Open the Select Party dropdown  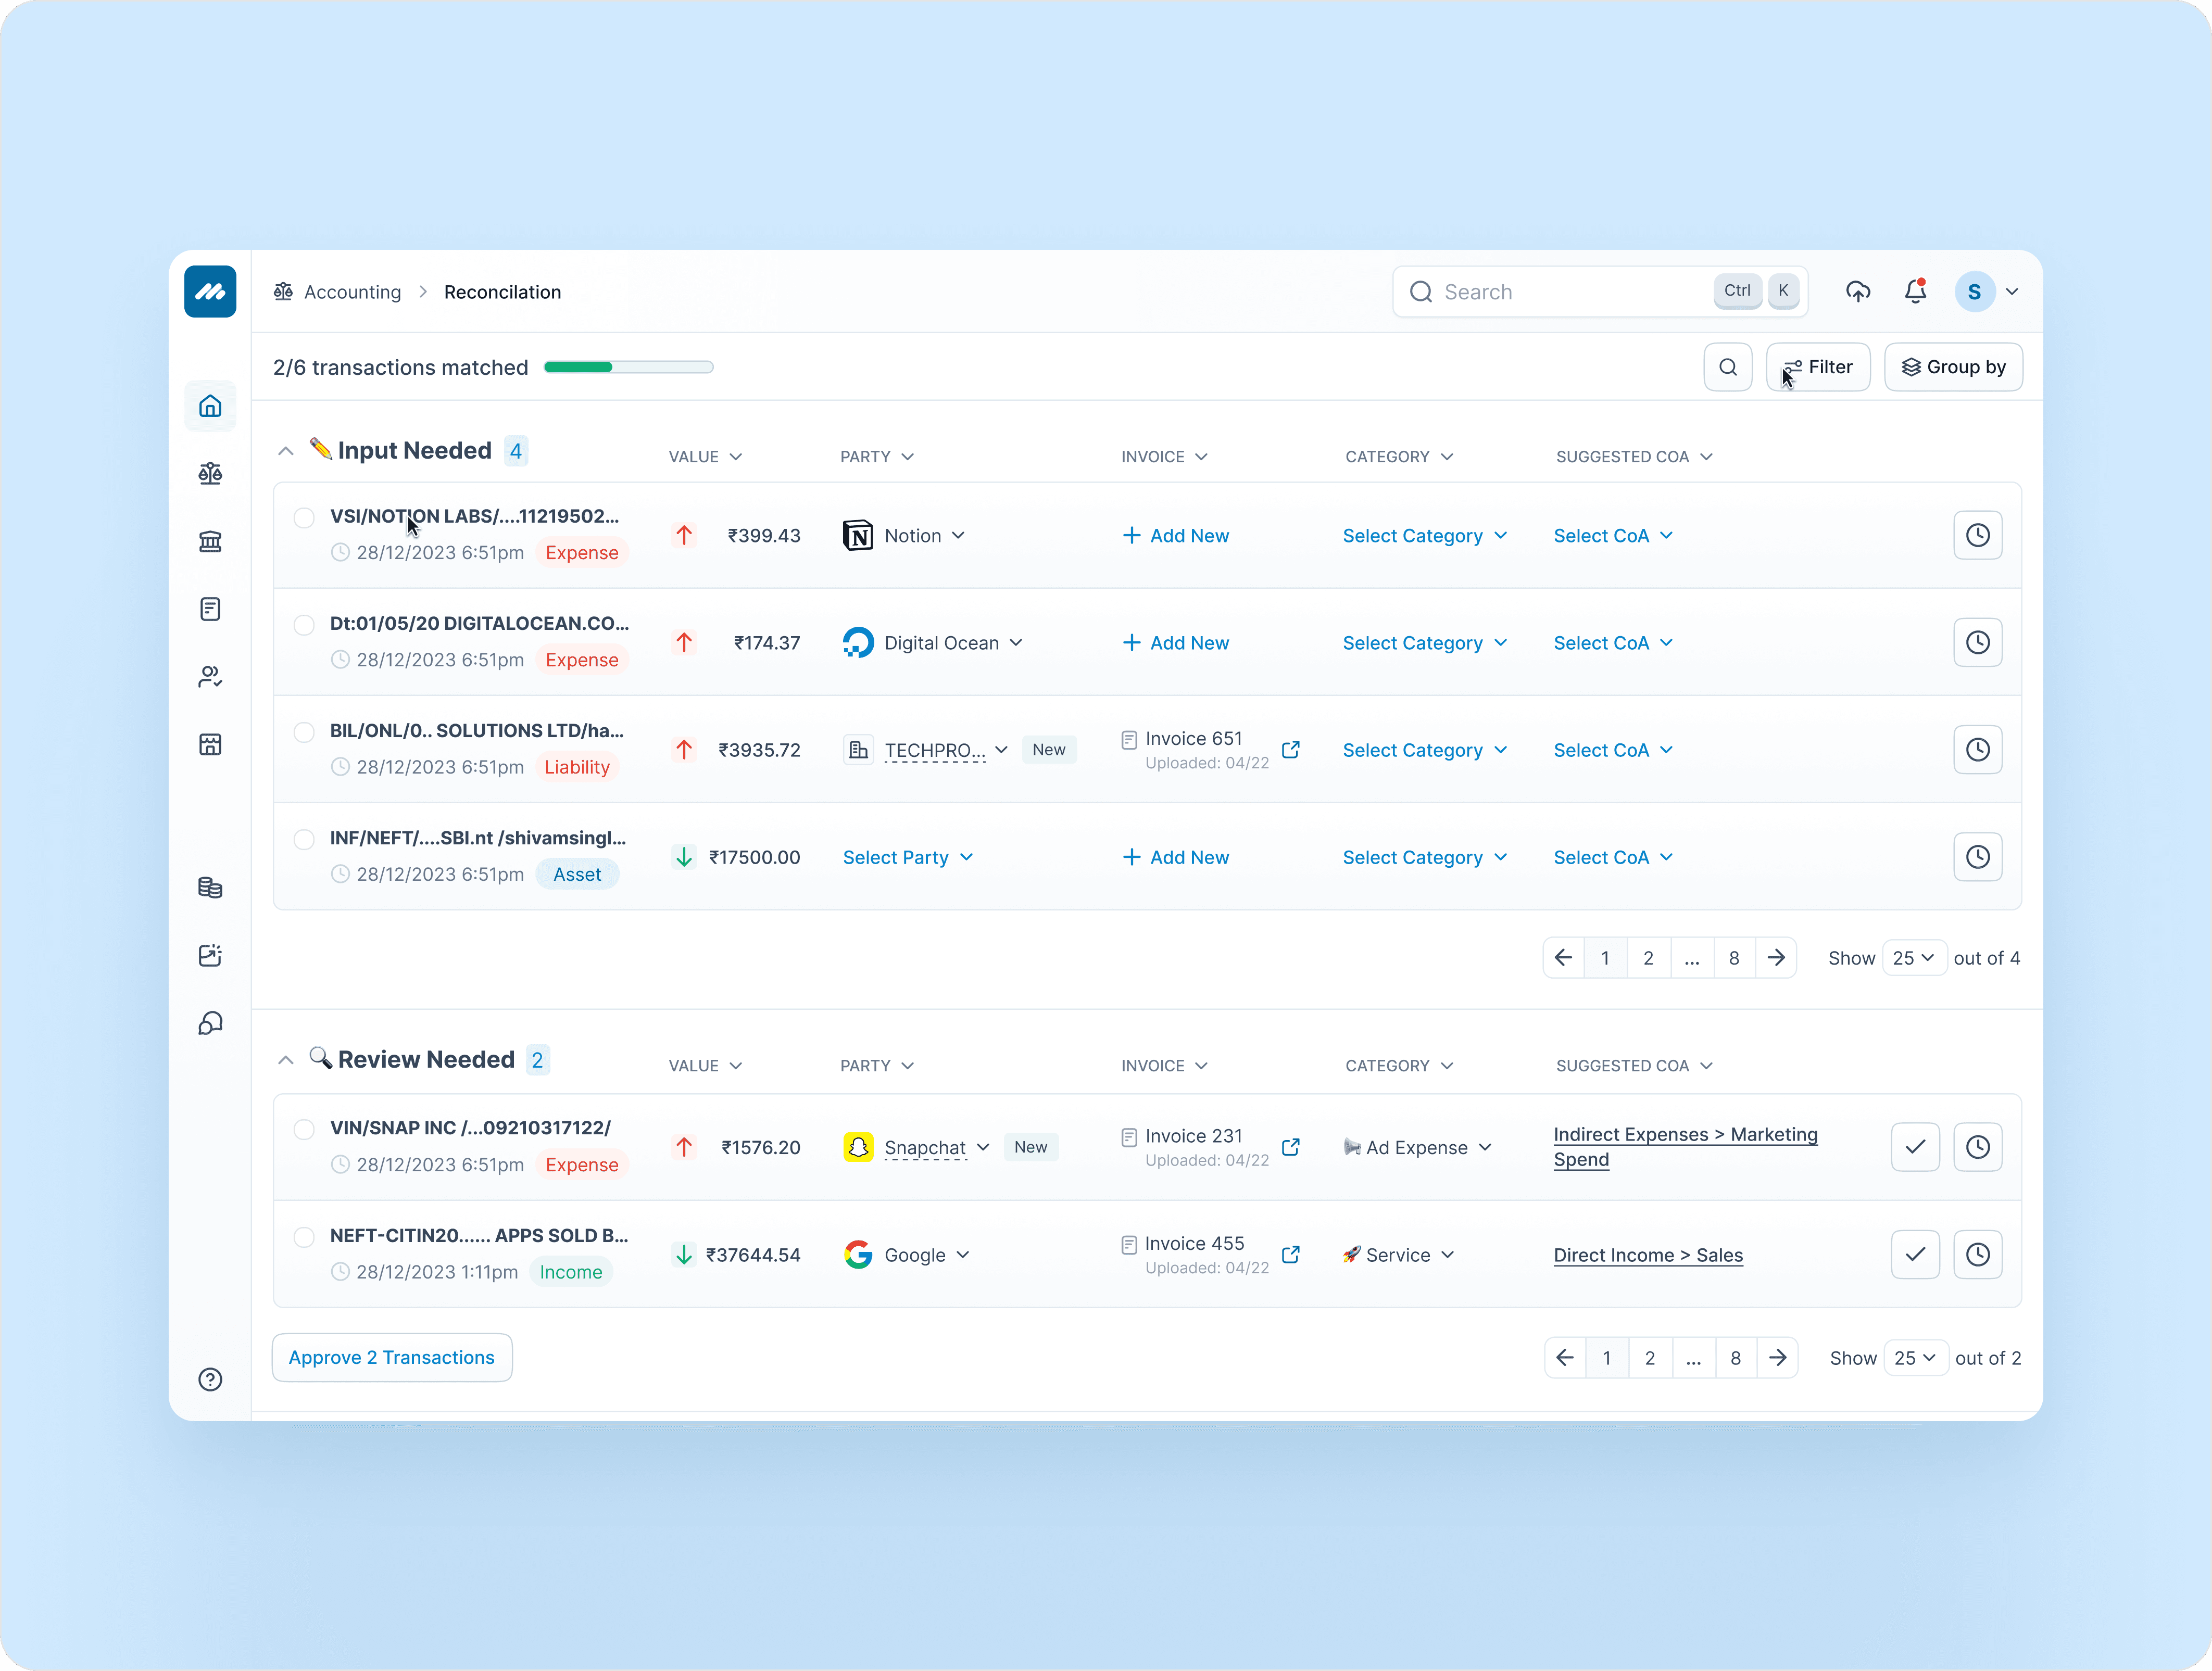[907, 857]
